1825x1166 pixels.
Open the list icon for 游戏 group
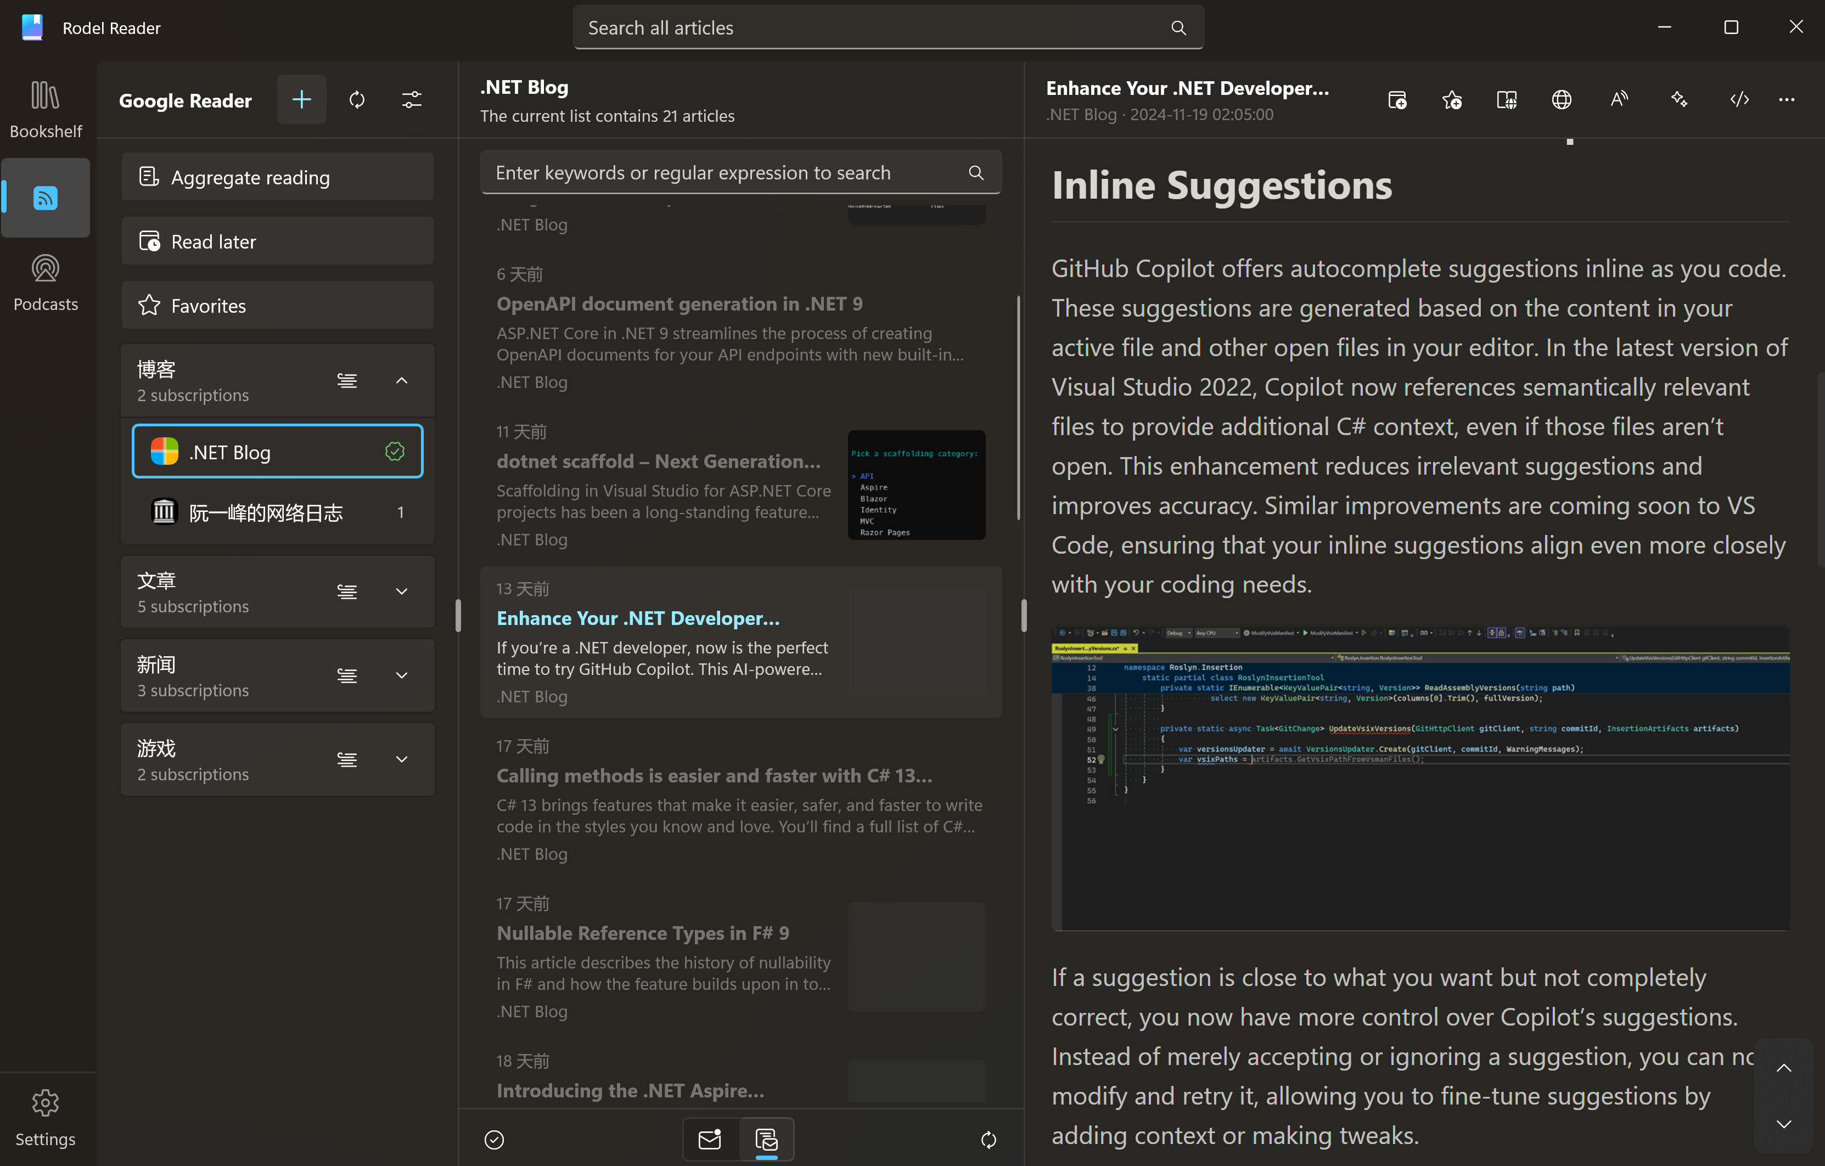347,760
